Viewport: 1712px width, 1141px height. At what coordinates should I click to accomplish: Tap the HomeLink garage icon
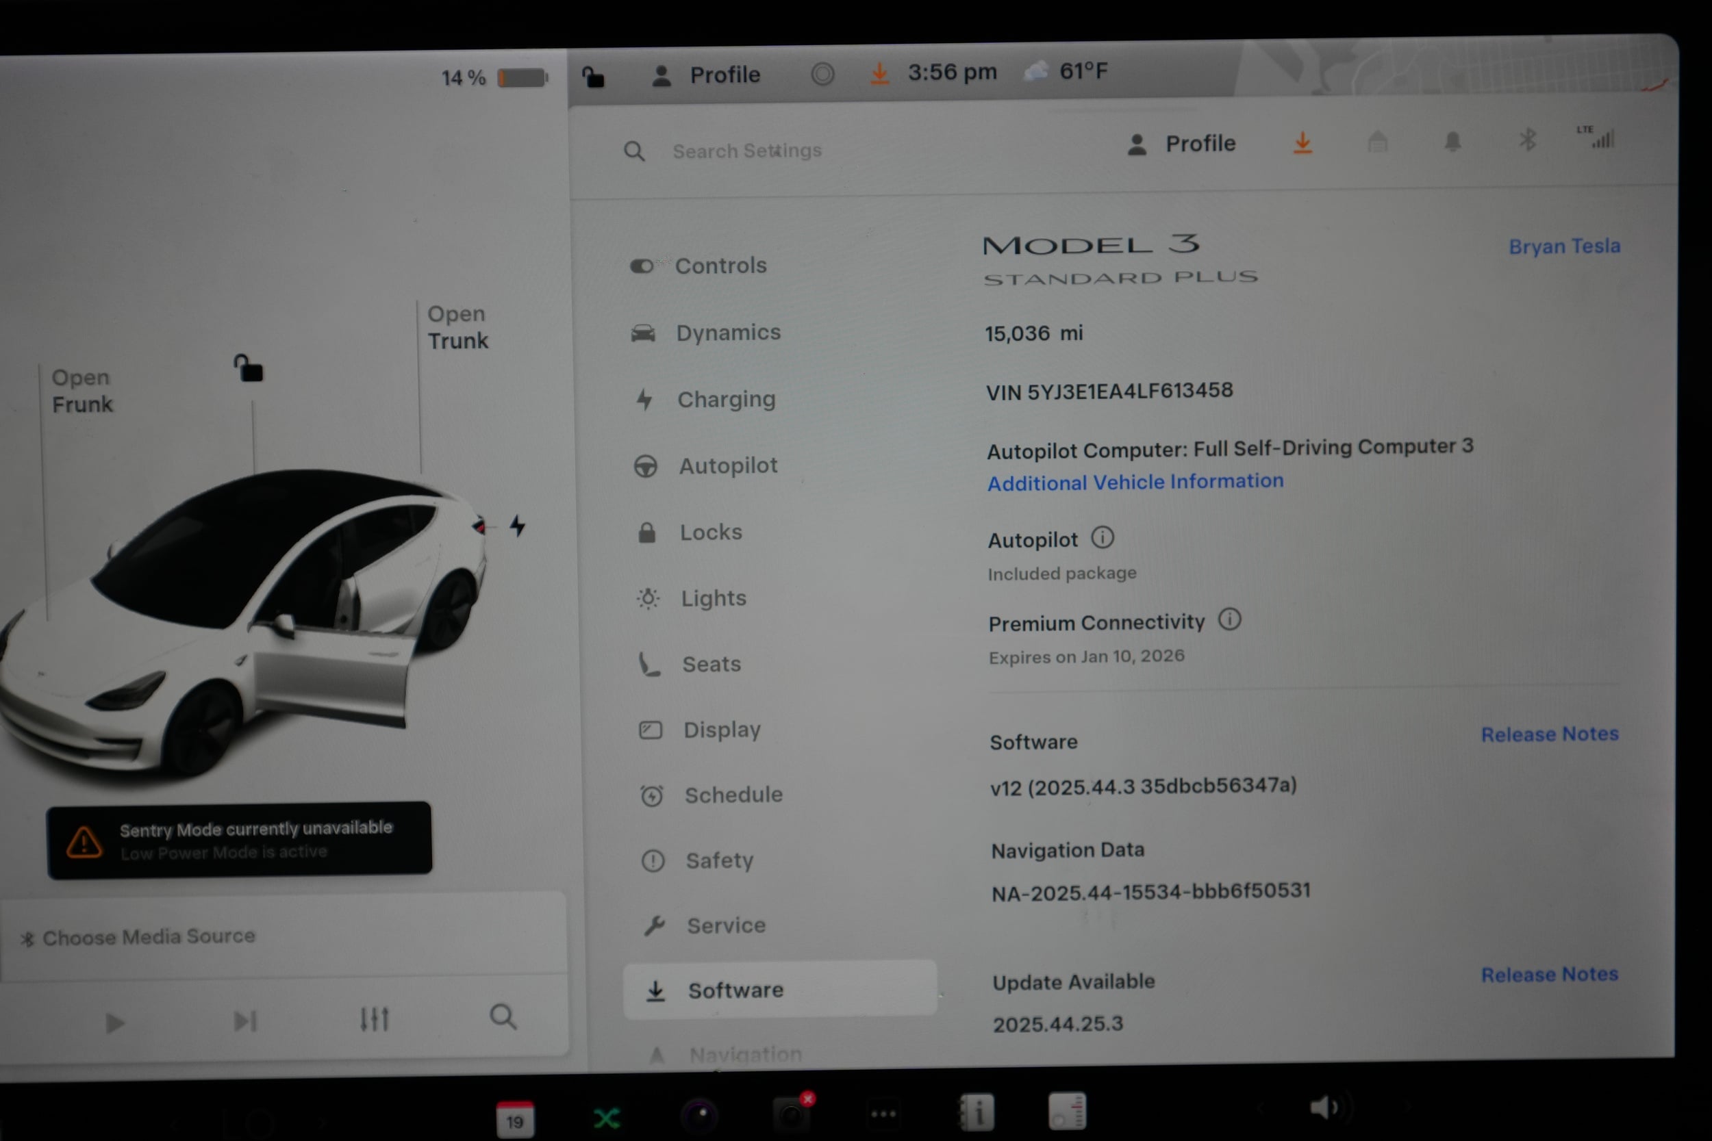pyautogui.click(x=1378, y=142)
